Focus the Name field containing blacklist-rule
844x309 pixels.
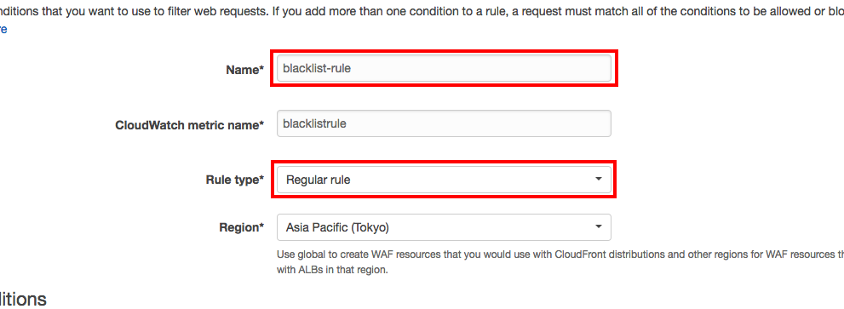tap(444, 68)
